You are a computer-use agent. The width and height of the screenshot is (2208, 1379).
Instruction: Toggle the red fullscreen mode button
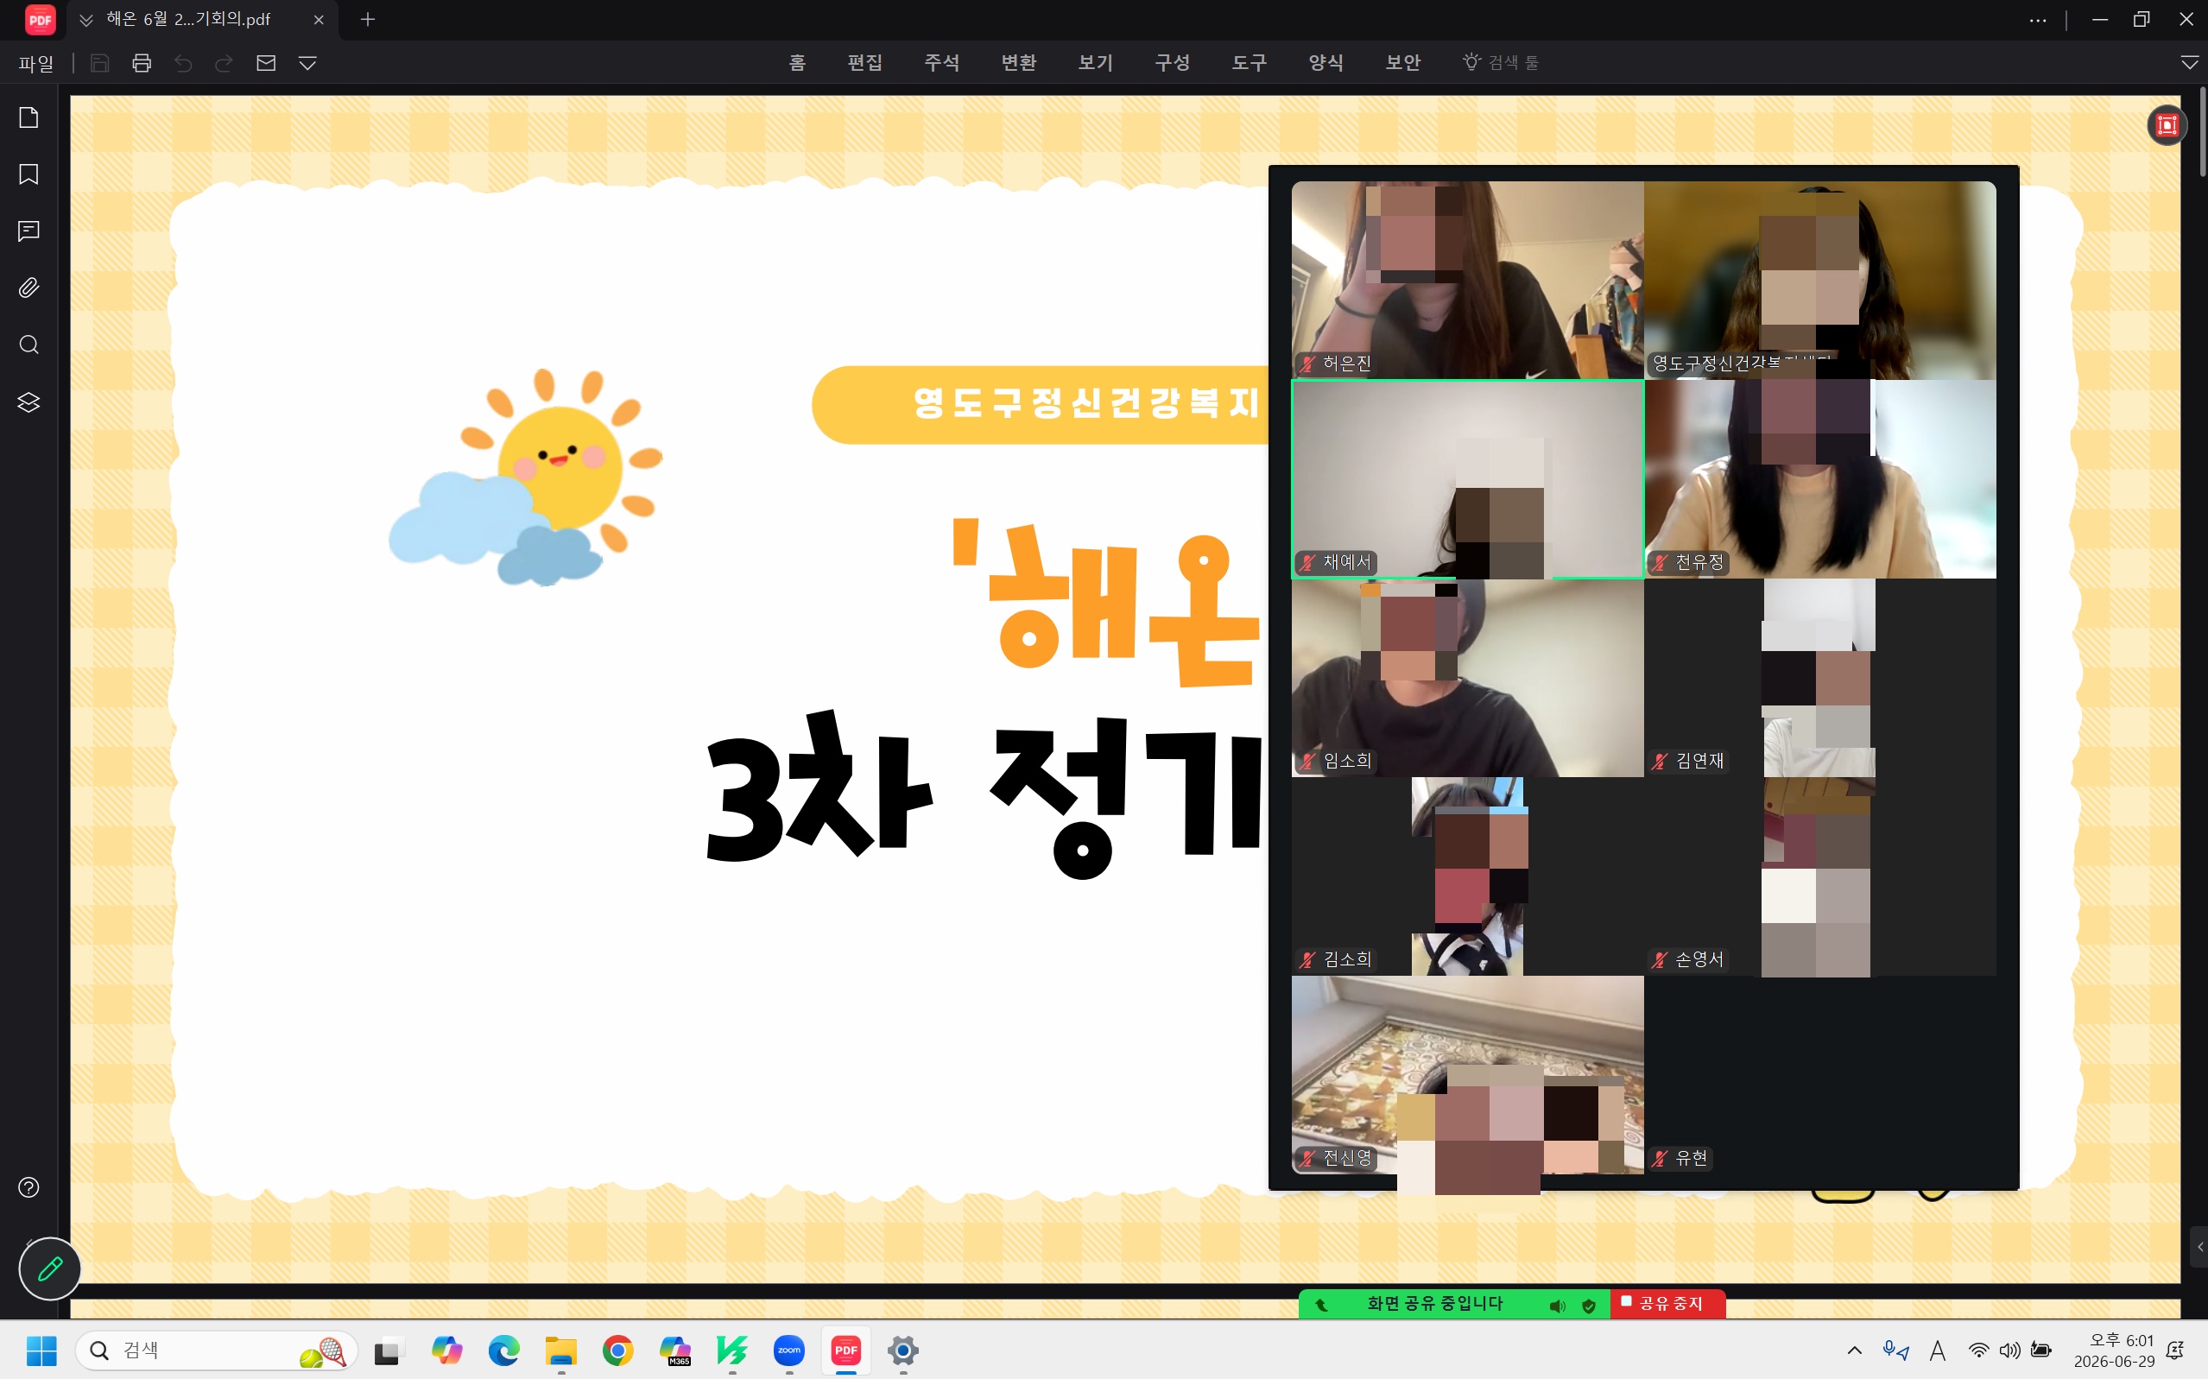[2167, 125]
